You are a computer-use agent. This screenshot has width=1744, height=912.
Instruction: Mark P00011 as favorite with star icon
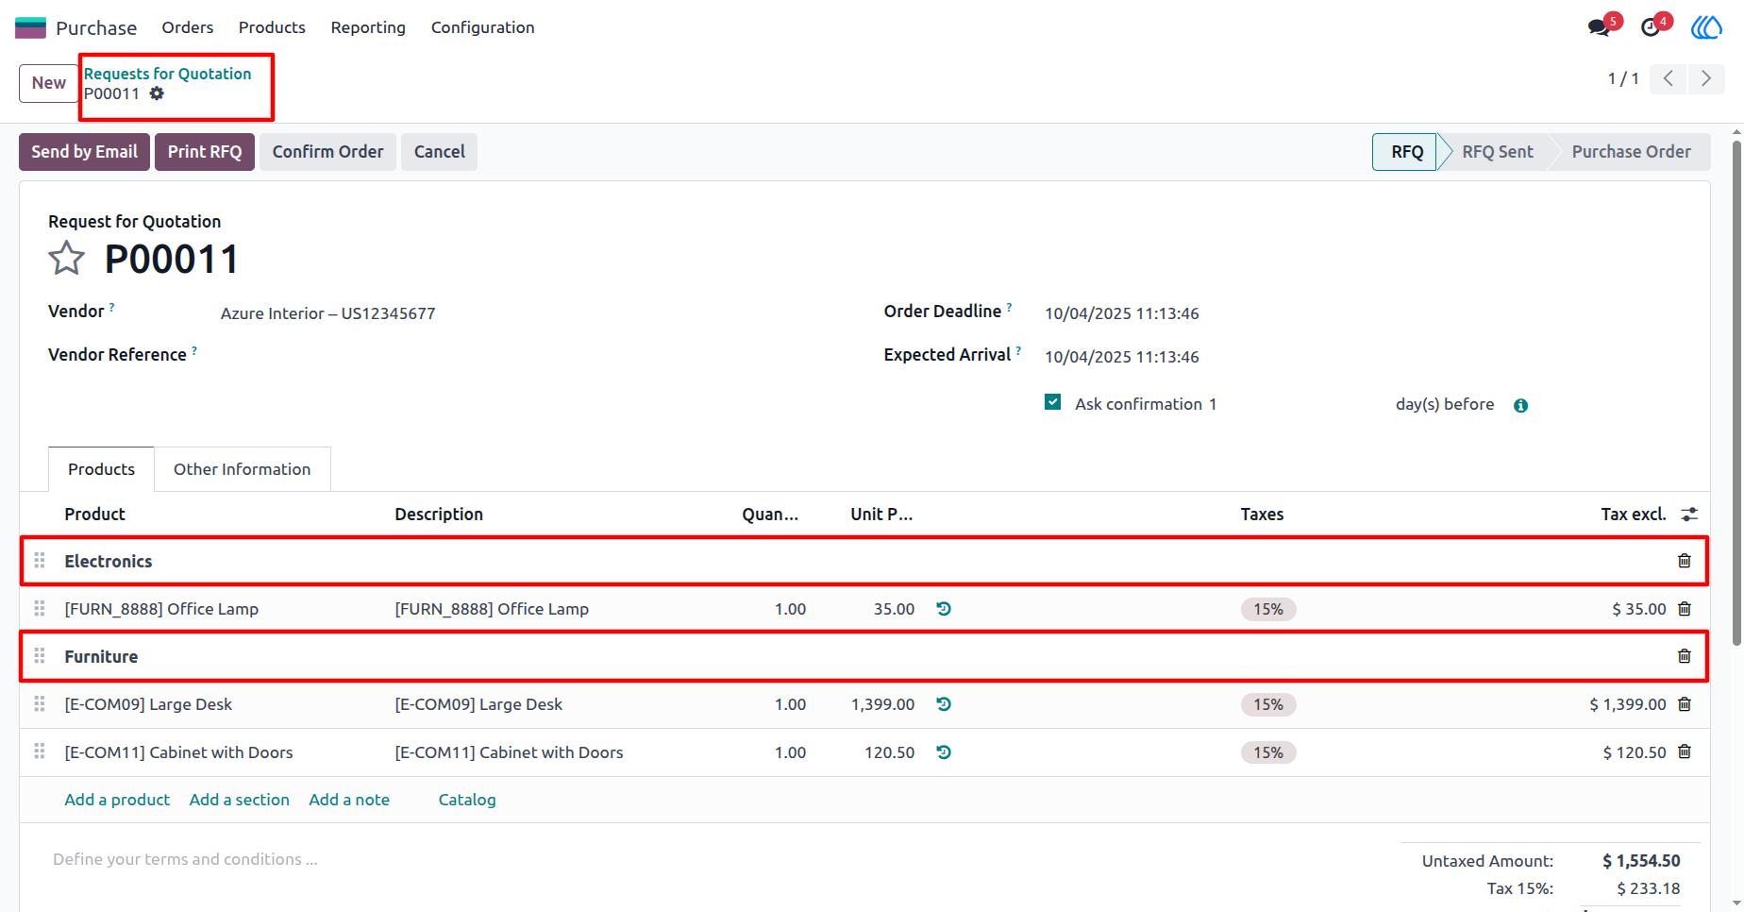pos(66,258)
